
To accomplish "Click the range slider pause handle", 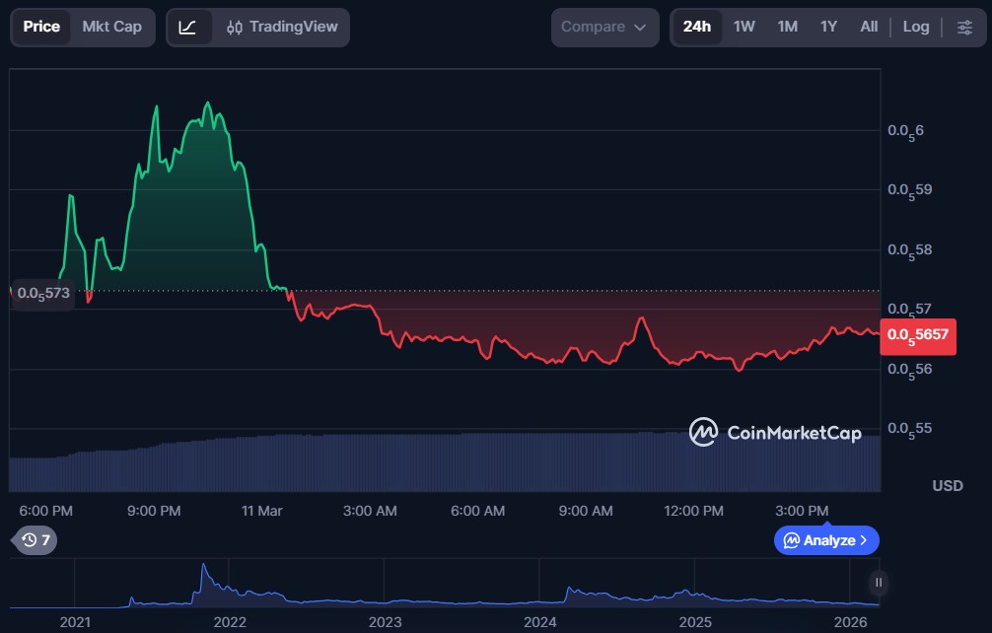I will [877, 583].
